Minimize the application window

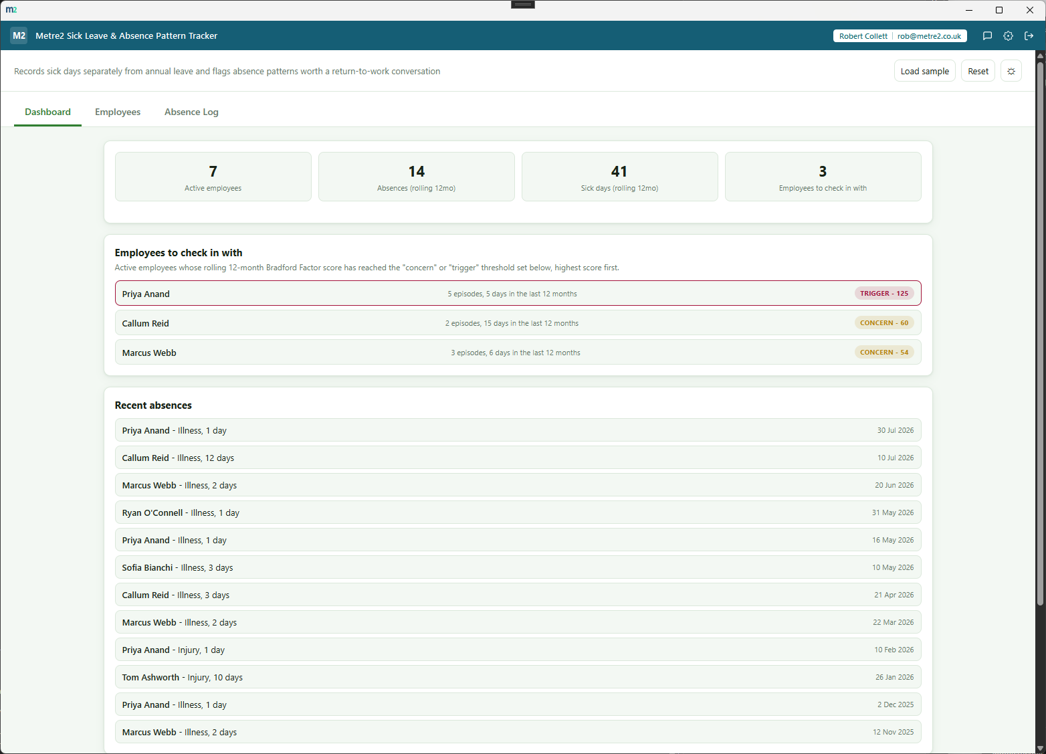click(968, 10)
